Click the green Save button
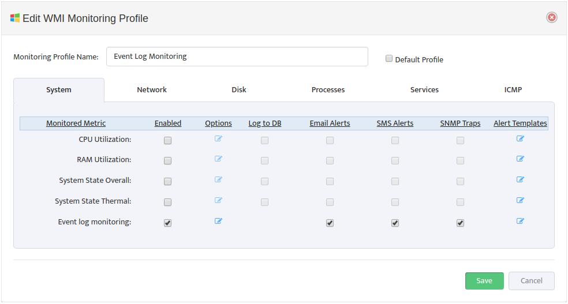This screenshot has width=568, height=304. pos(484,281)
